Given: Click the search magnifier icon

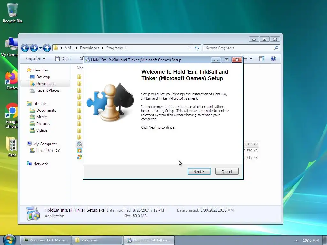Looking at the screenshot, I should (276, 48).
